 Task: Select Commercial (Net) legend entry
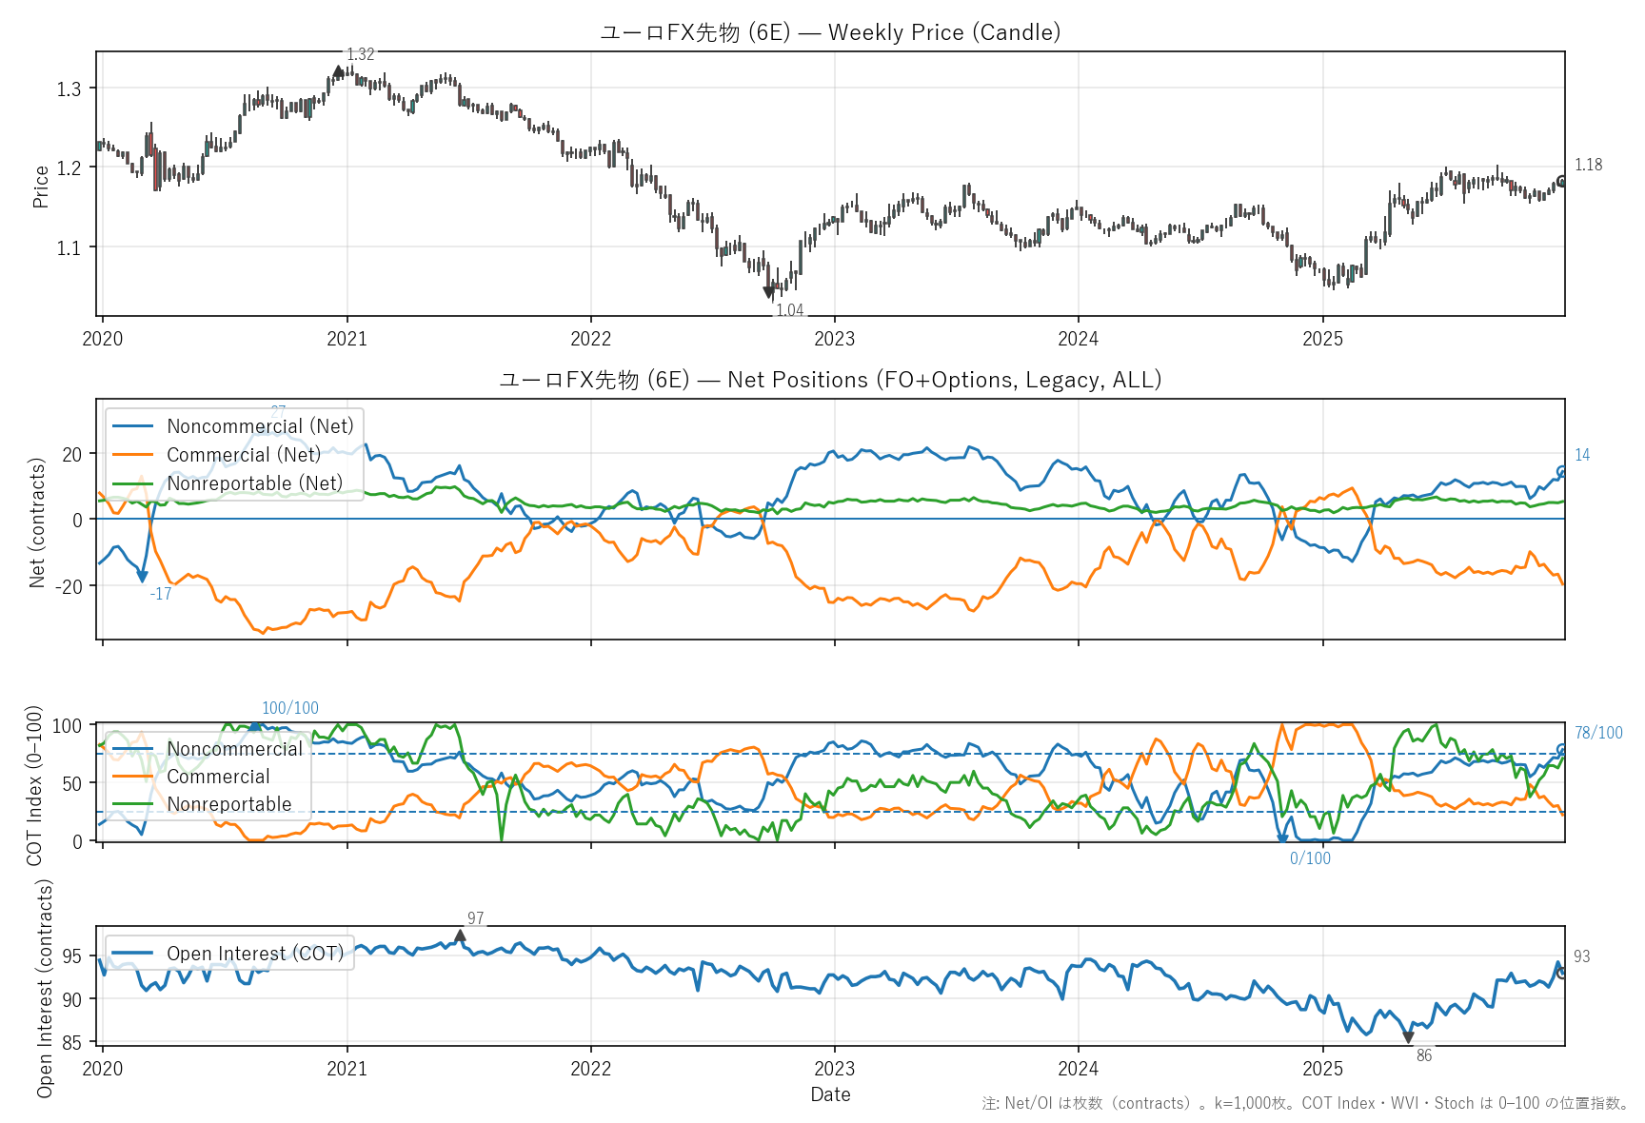(x=243, y=455)
